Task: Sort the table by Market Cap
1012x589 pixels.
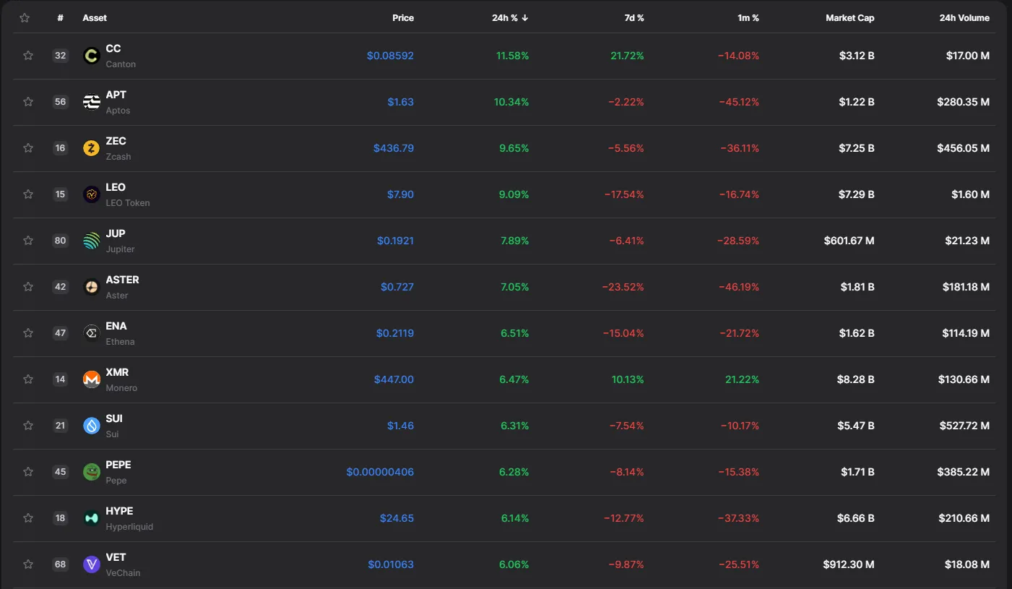Action: click(x=849, y=18)
